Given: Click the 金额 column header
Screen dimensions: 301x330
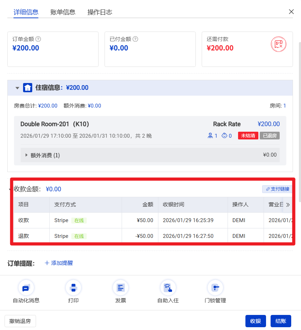Looking at the screenshot, I should pyautogui.click(x=140, y=205).
